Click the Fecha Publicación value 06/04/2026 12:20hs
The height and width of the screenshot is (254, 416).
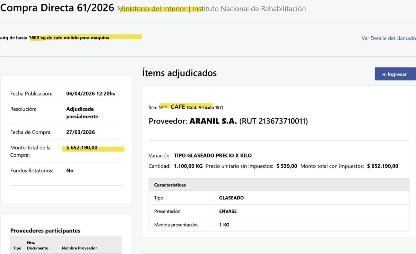click(90, 94)
